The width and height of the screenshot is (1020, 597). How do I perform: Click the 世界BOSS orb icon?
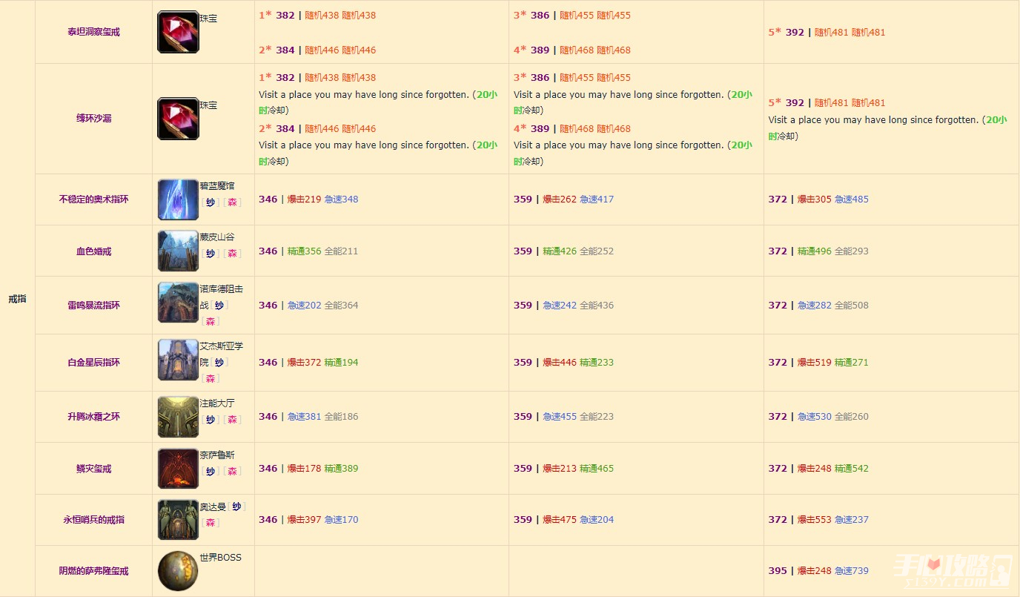pyautogui.click(x=178, y=571)
